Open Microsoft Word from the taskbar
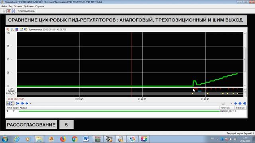Screen dimensions: 255x143 (x=86, y=139)
